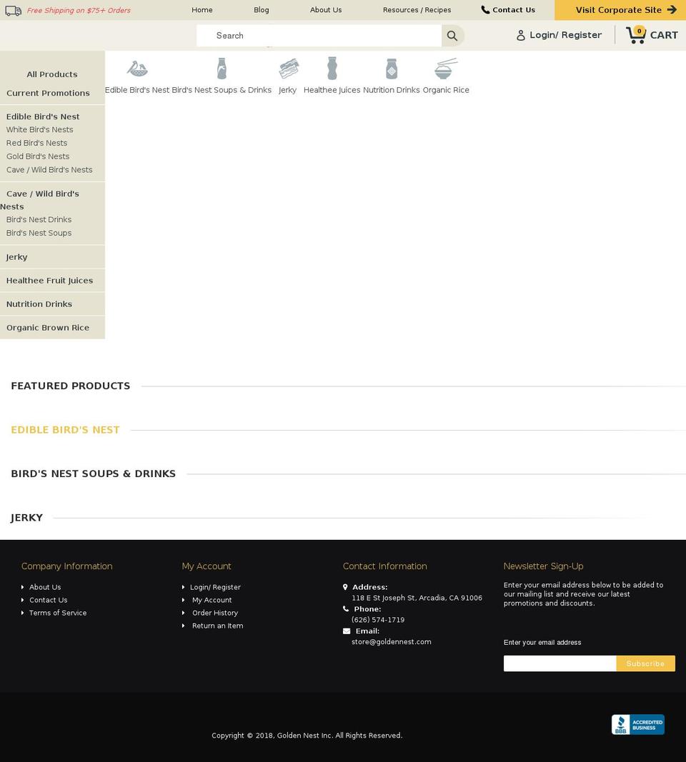Open Contact Us in top bar
Image resolution: width=686 pixels, height=762 pixels.
(x=513, y=10)
